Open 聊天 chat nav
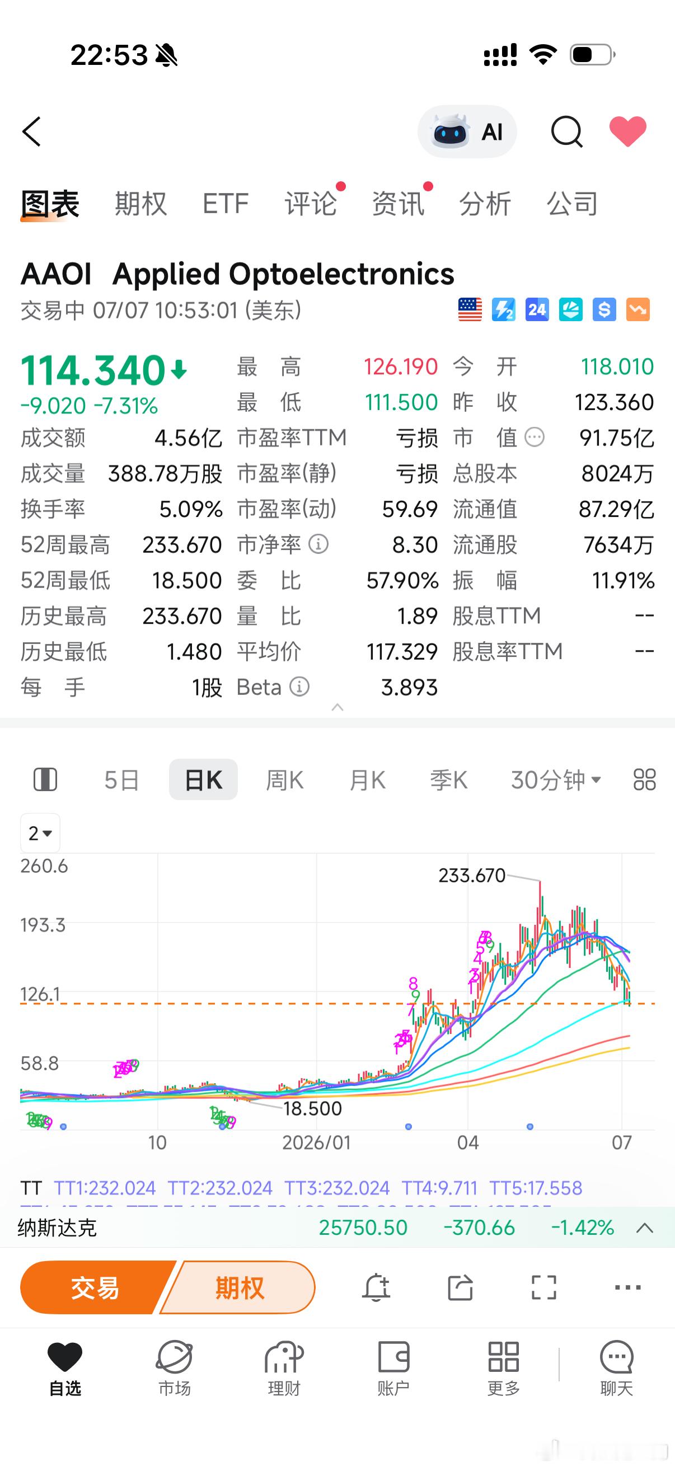Image resolution: width=675 pixels, height=1467 pixels. (617, 1369)
